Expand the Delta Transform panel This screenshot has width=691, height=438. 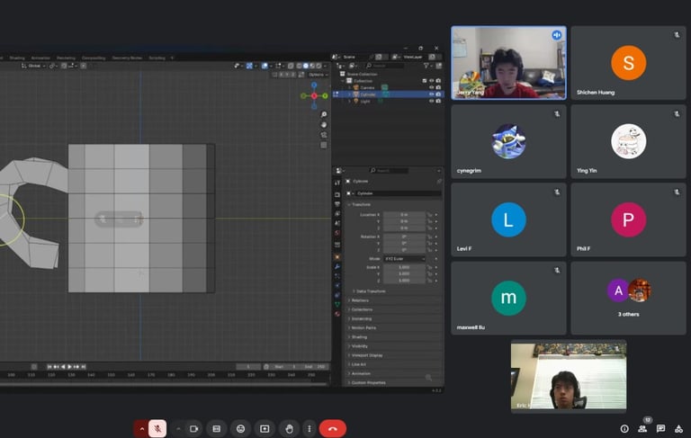click(x=371, y=291)
